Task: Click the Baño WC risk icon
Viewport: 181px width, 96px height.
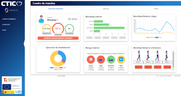Action: 121,60
